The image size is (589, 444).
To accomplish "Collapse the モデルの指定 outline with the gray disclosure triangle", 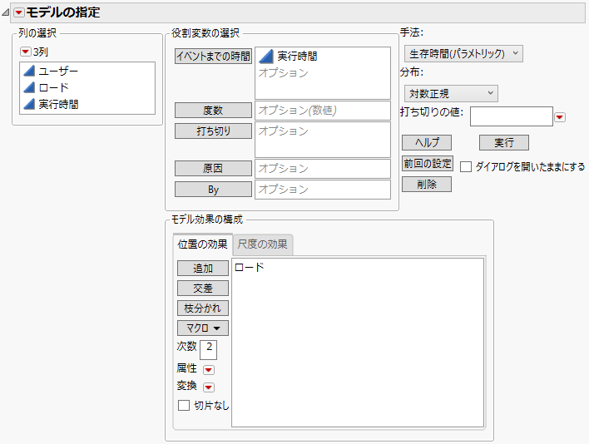I will pyautogui.click(x=5, y=12).
